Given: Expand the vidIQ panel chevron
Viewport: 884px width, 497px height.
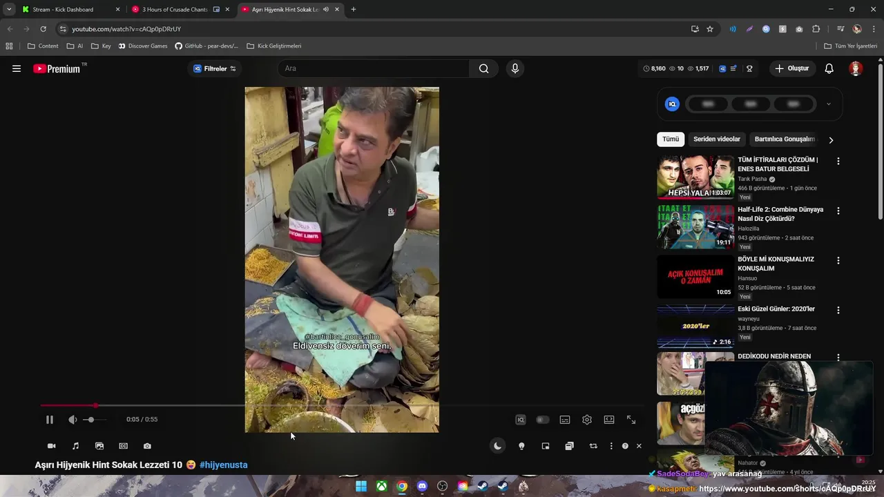Looking at the screenshot, I should [x=829, y=104].
